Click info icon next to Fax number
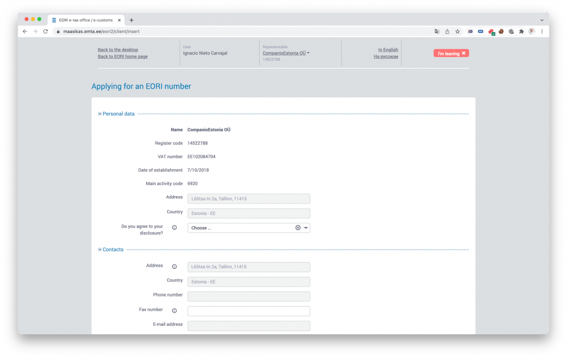Viewport: 567px width, 358px height. [174, 311]
